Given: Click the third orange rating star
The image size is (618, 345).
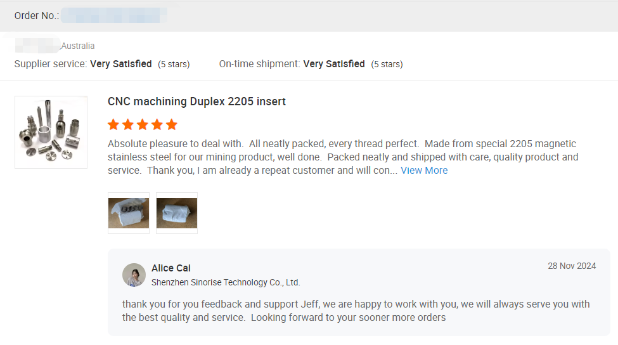Looking at the screenshot, I should point(143,124).
